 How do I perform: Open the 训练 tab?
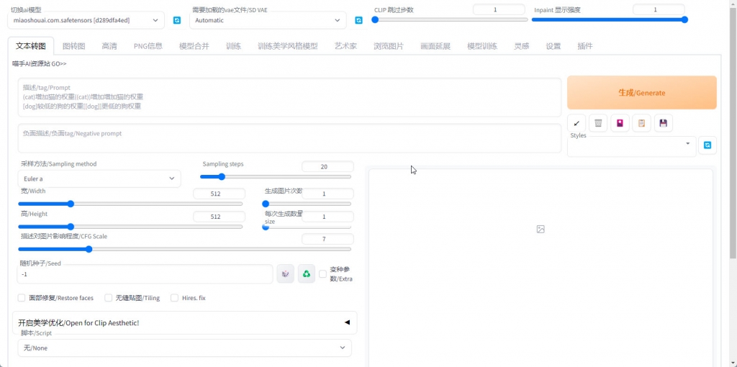(233, 46)
